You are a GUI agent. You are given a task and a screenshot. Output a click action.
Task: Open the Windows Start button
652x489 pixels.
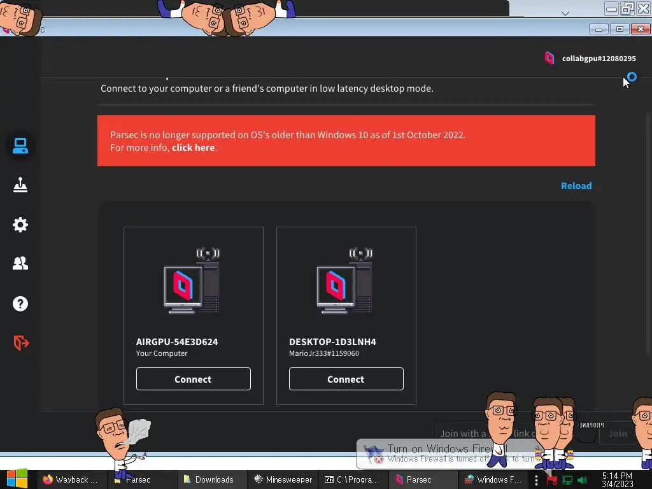[17, 479]
